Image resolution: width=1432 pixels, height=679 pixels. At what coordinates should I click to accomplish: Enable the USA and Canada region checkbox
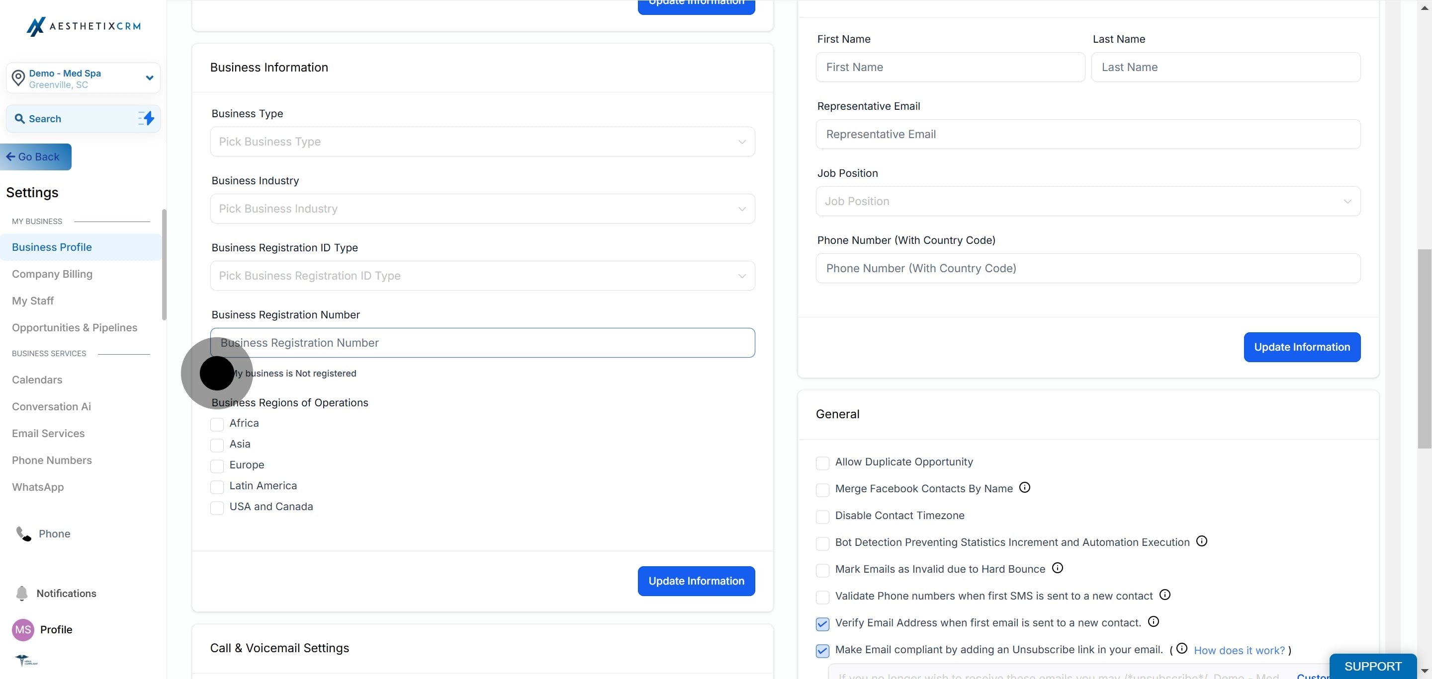(217, 508)
